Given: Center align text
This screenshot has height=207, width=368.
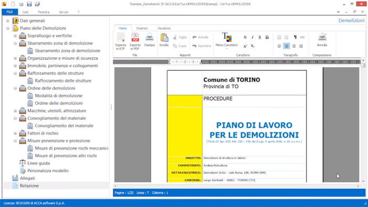Looking at the screenshot, I should [287, 46].
